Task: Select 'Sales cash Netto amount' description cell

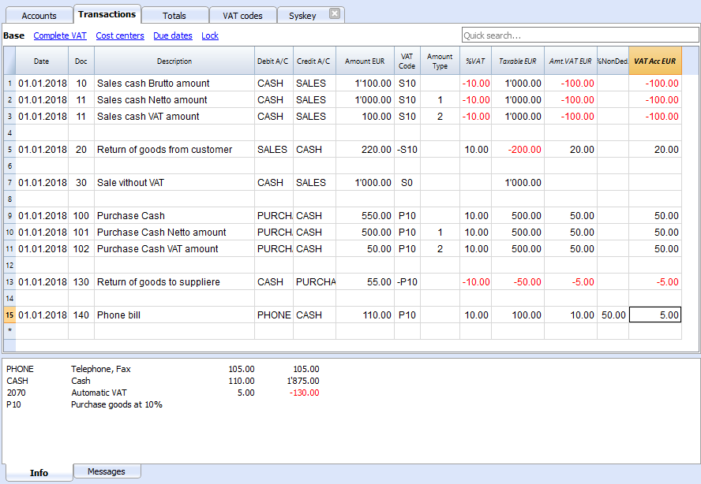Action: pos(174,100)
